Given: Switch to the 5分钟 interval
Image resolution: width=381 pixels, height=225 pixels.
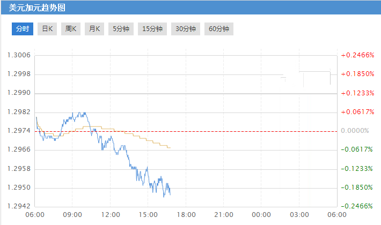Looking at the screenshot, I should tap(121, 29).
